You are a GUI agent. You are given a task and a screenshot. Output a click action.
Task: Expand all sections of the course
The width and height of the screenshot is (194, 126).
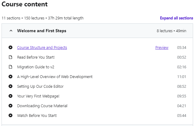click(x=176, y=18)
